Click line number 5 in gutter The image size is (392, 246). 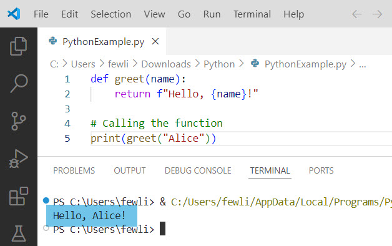tap(67, 138)
